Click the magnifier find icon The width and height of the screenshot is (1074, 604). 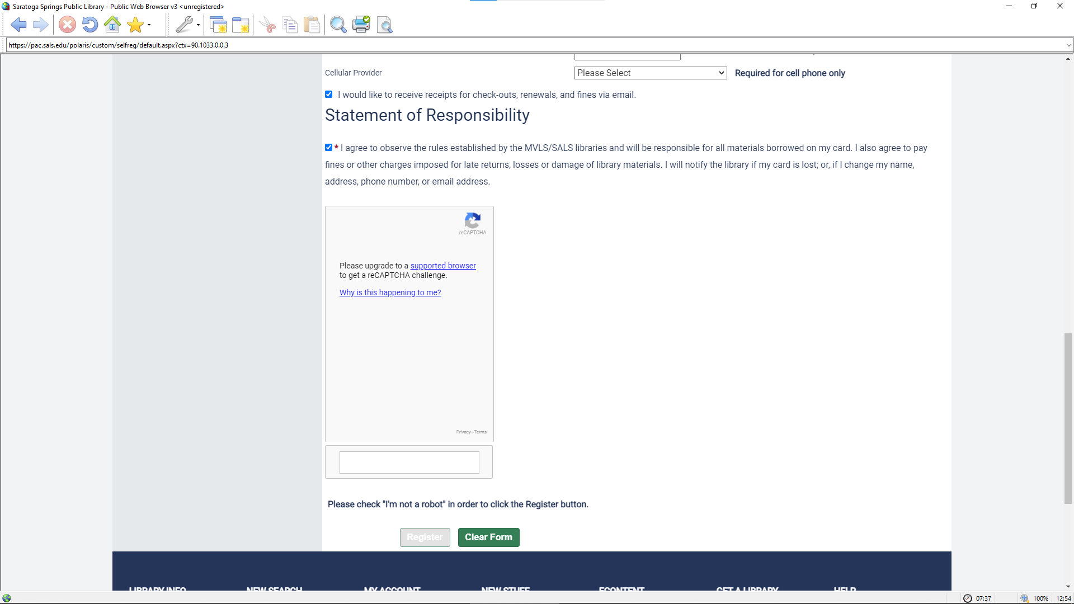pyautogui.click(x=338, y=25)
